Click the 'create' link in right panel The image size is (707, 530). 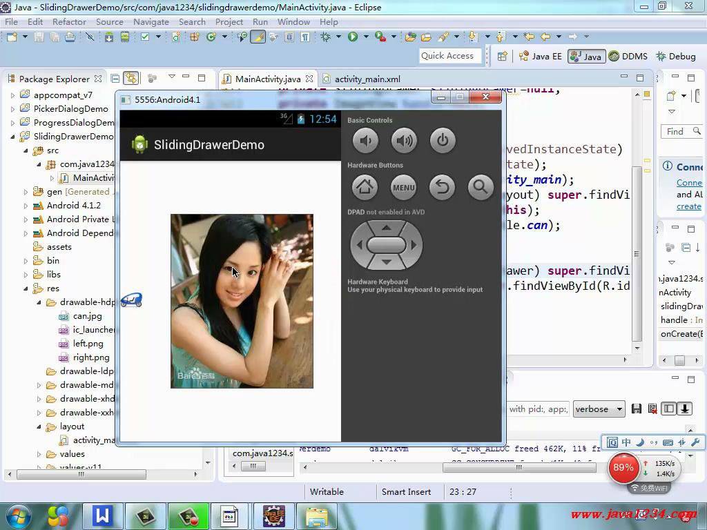(x=688, y=206)
